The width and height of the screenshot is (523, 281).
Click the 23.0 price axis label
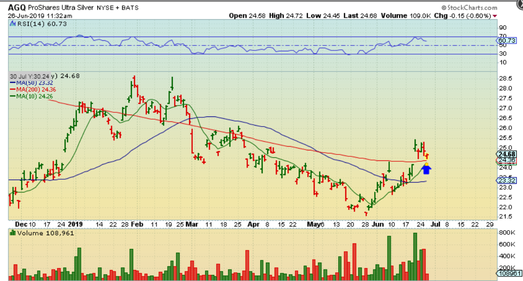pyautogui.click(x=506, y=187)
